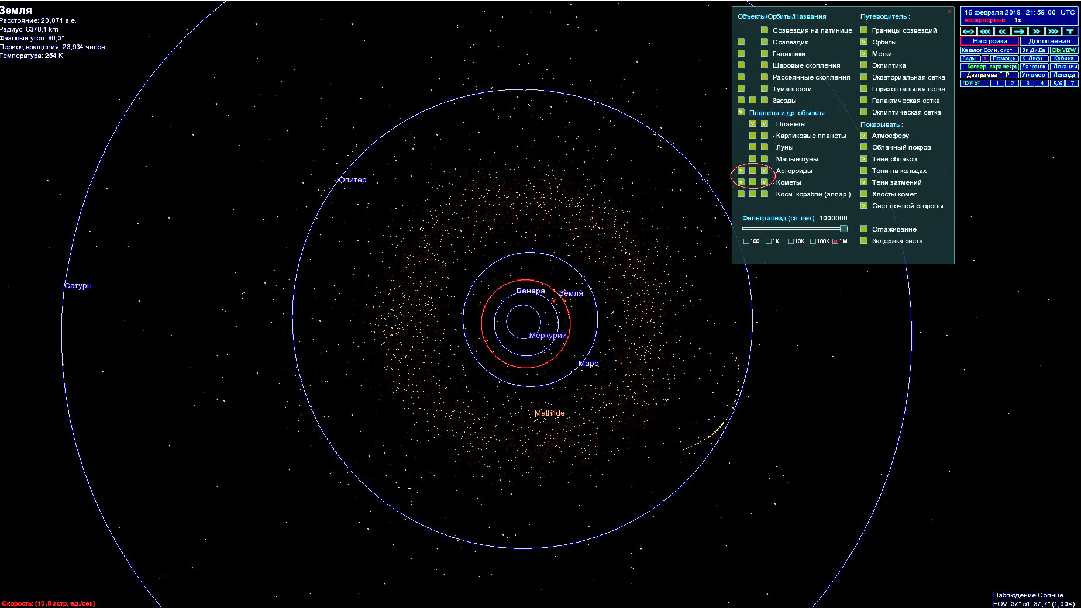This screenshot has height=608, width=1081.
Task: Click the triple left arrow time slowdown icon
Action: click(986, 32)
